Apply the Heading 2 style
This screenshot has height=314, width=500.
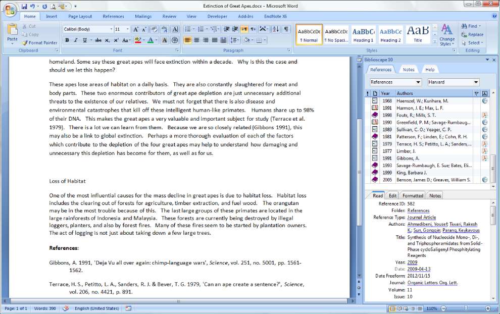click(390, 34)
